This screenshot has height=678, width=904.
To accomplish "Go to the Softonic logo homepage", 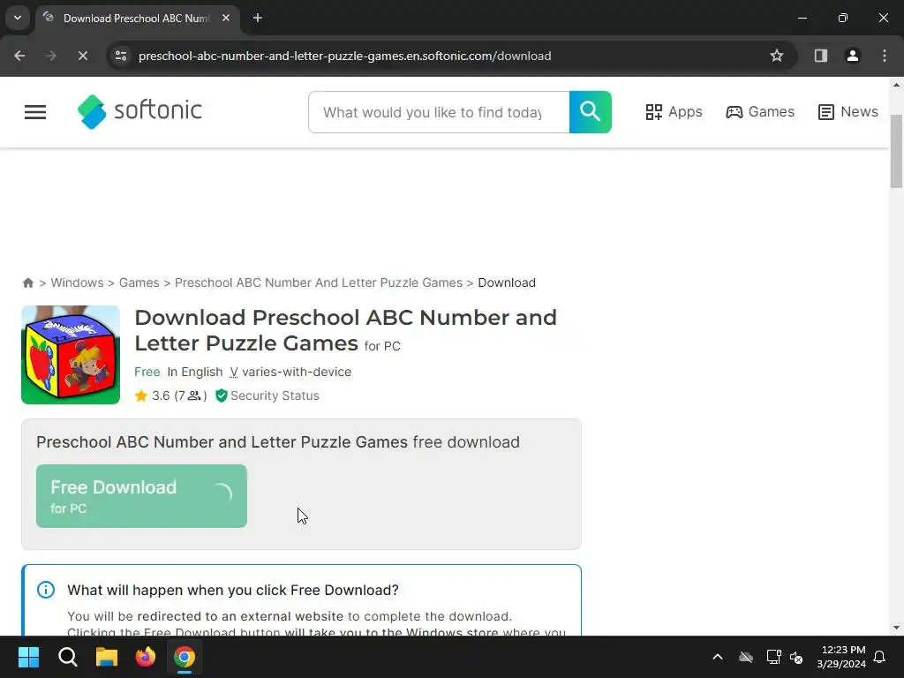I will [x=139, y=111].
